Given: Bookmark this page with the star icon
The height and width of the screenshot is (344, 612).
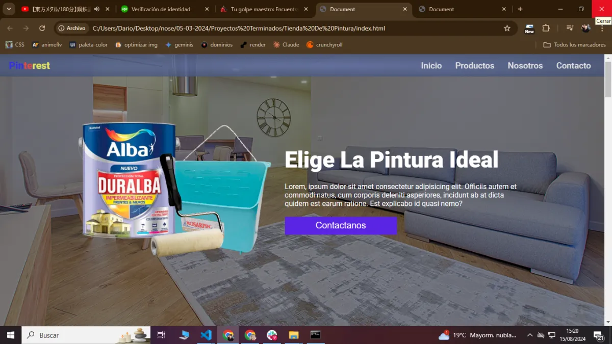Looking at the screenshot, I should pyautogui.click(x=507, y=29).
